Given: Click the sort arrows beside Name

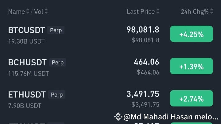Looking at the screenshot, I should pyautogui.click(x=28, y=12).
